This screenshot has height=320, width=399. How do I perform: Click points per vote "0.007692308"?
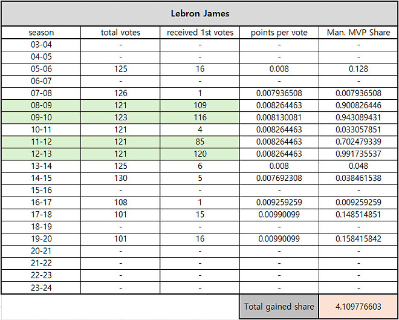(279, 178)
